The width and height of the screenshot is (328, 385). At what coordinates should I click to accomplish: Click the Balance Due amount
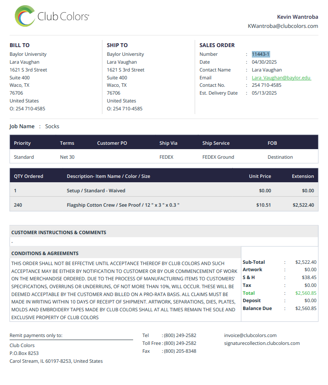306,308
